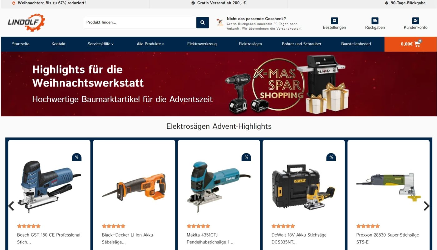Click the Black+Decker Säbelsäge product image

pyautogui.click(x=134, y=187)
